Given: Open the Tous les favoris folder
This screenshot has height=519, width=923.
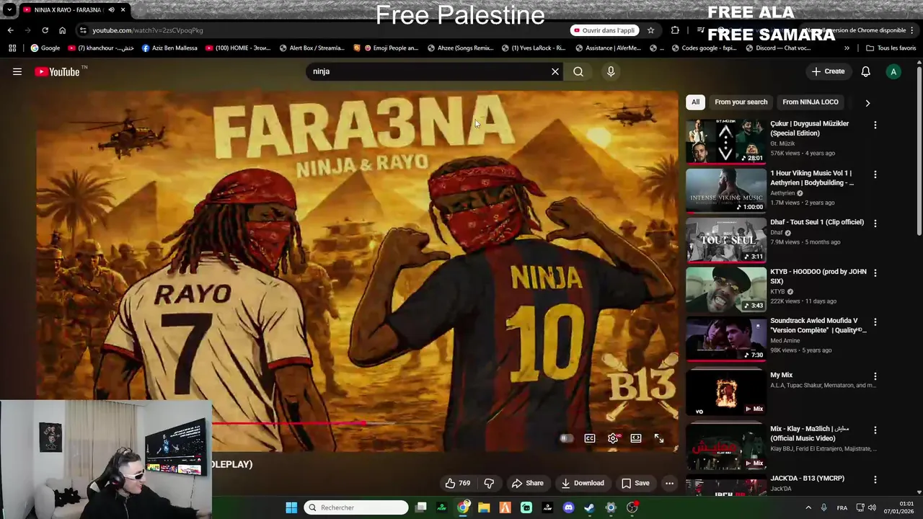Looking at the screenshot, I should 891,48.
